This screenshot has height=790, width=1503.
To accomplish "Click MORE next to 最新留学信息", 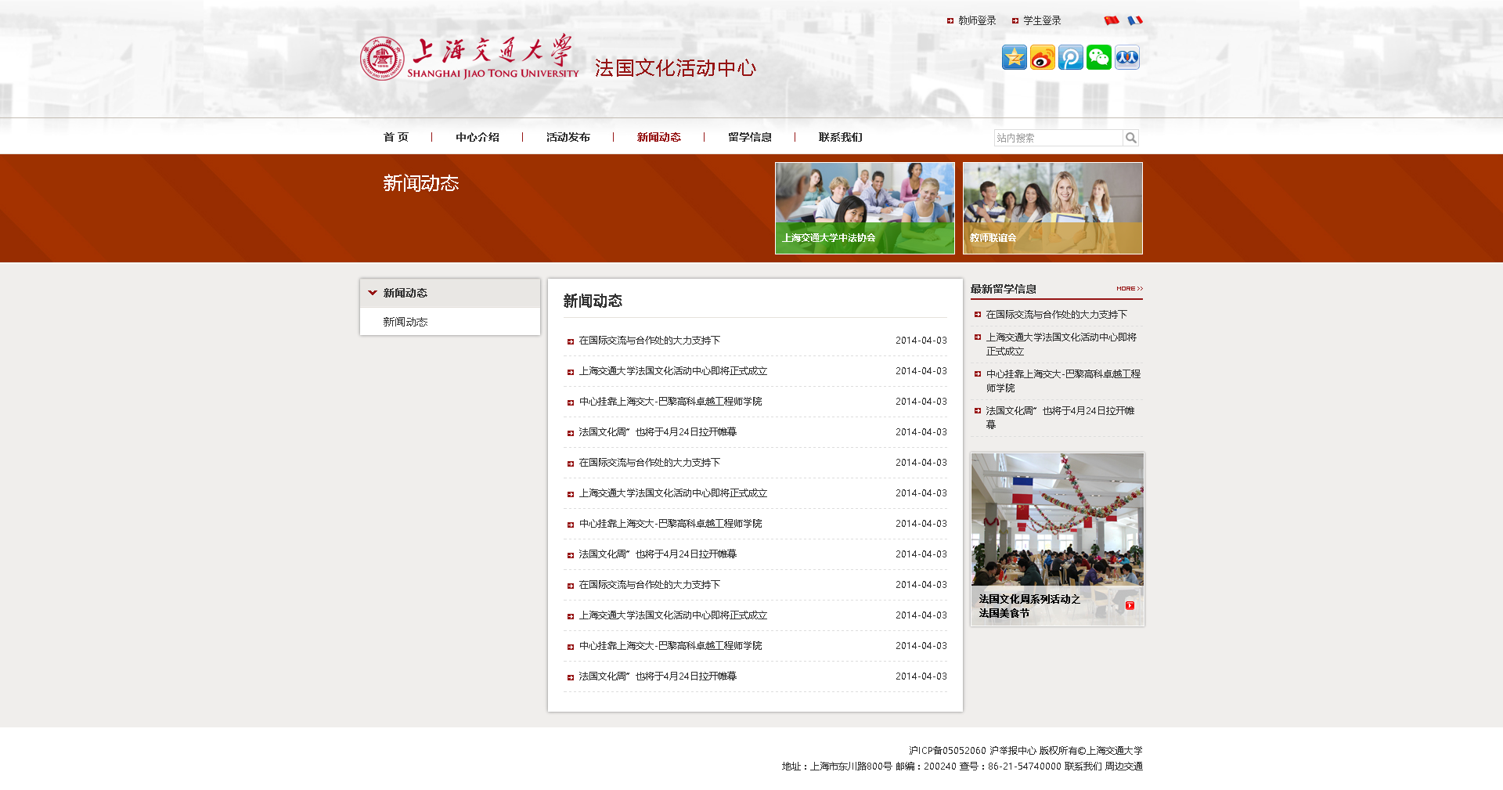I will pyautogui.click(x=1129, y=289).
